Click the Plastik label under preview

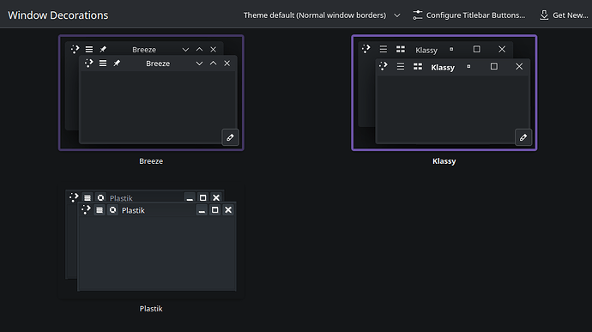tap(151, 309)
